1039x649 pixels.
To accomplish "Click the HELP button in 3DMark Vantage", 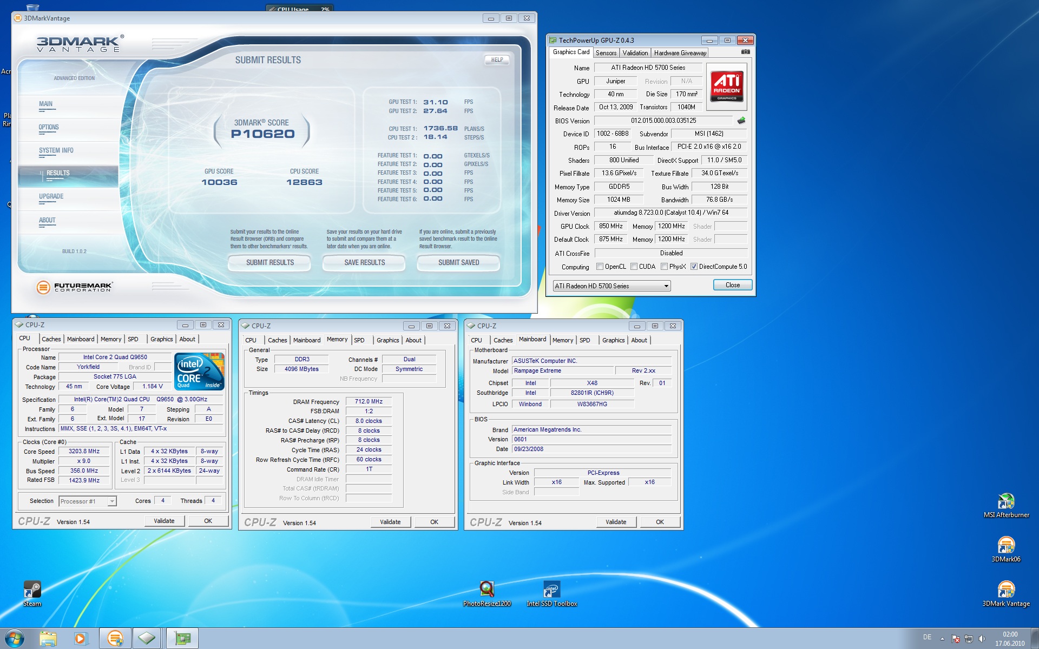I will 497,60.
